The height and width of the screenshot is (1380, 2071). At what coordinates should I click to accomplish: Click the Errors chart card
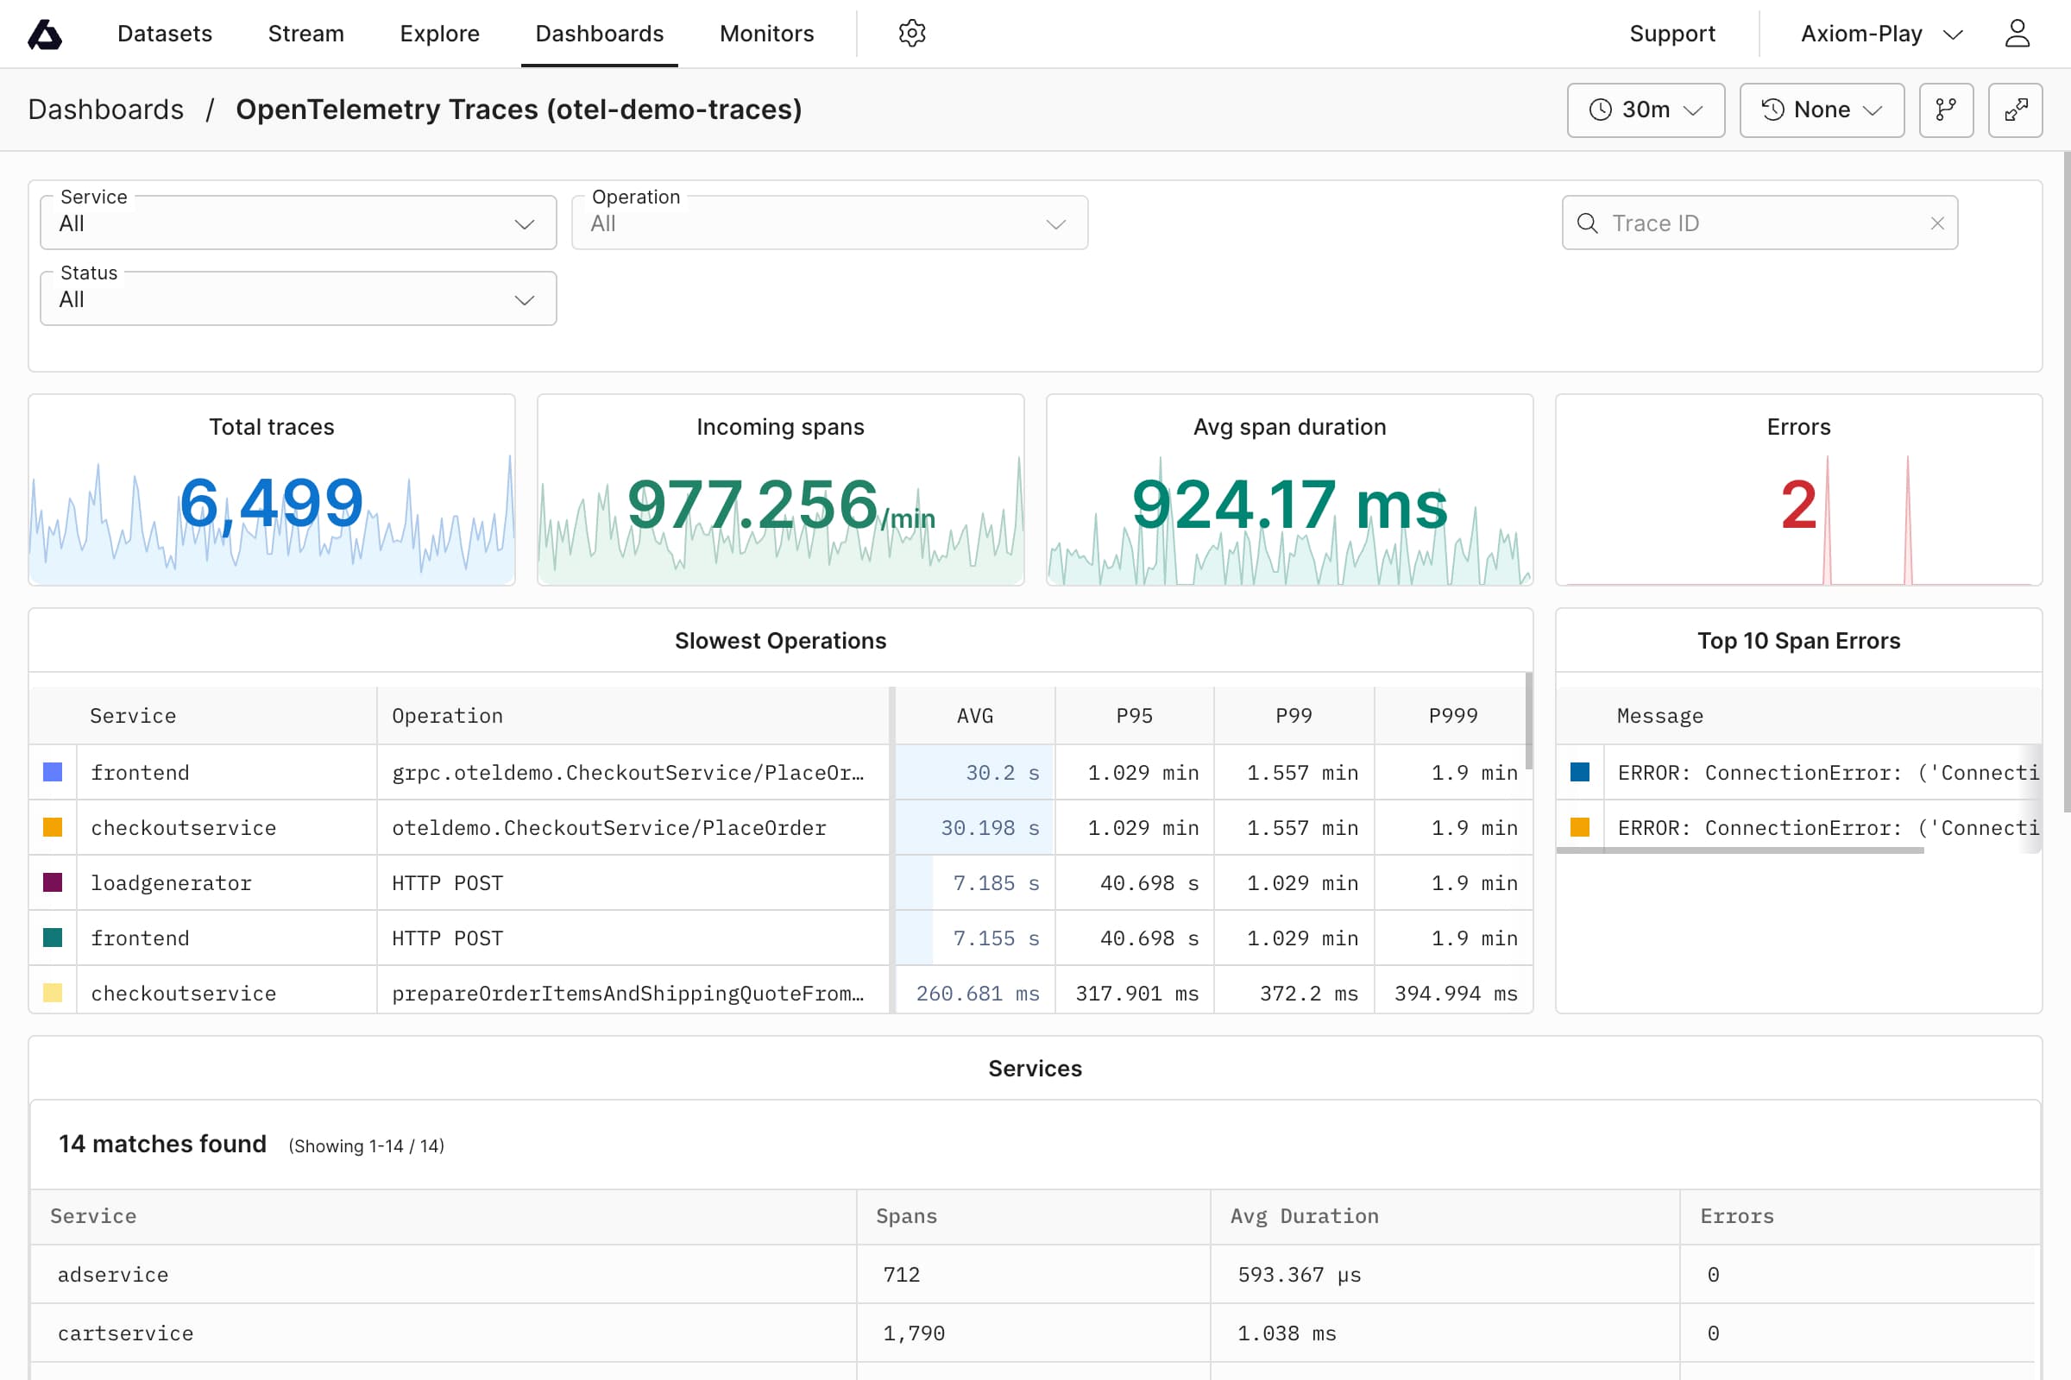(x=1798, y=490)
